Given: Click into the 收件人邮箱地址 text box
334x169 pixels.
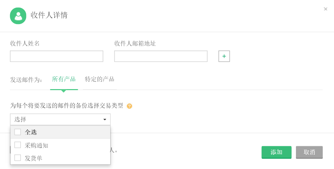Looking at the screenshot, I should coord(161,56).
